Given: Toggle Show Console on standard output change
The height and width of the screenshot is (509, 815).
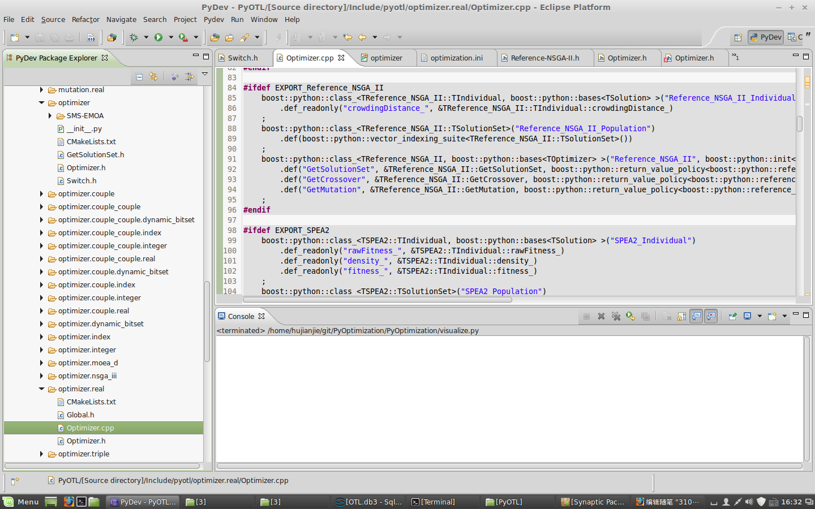Looking at the screenshot, I should [x=696, y=317].
